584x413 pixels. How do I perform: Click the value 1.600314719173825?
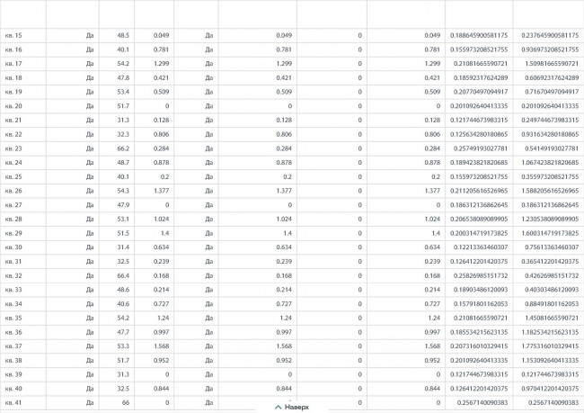550,233
